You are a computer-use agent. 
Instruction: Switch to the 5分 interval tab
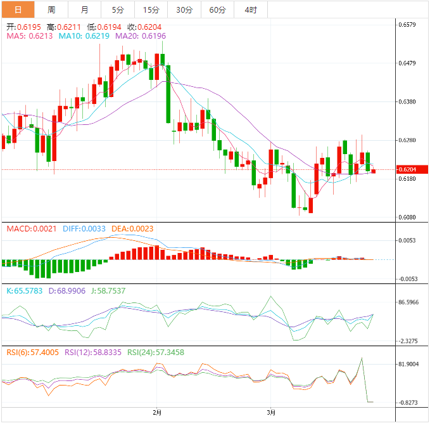pyautogui.click(x=118, y=10)
